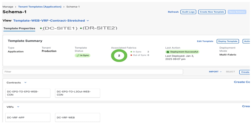Click the Edit Template link
Viewport: 252px width, 134px height.
205,41
